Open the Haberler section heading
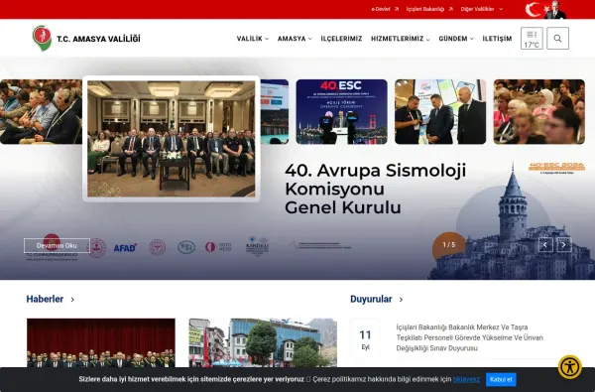 pos(45,299)
